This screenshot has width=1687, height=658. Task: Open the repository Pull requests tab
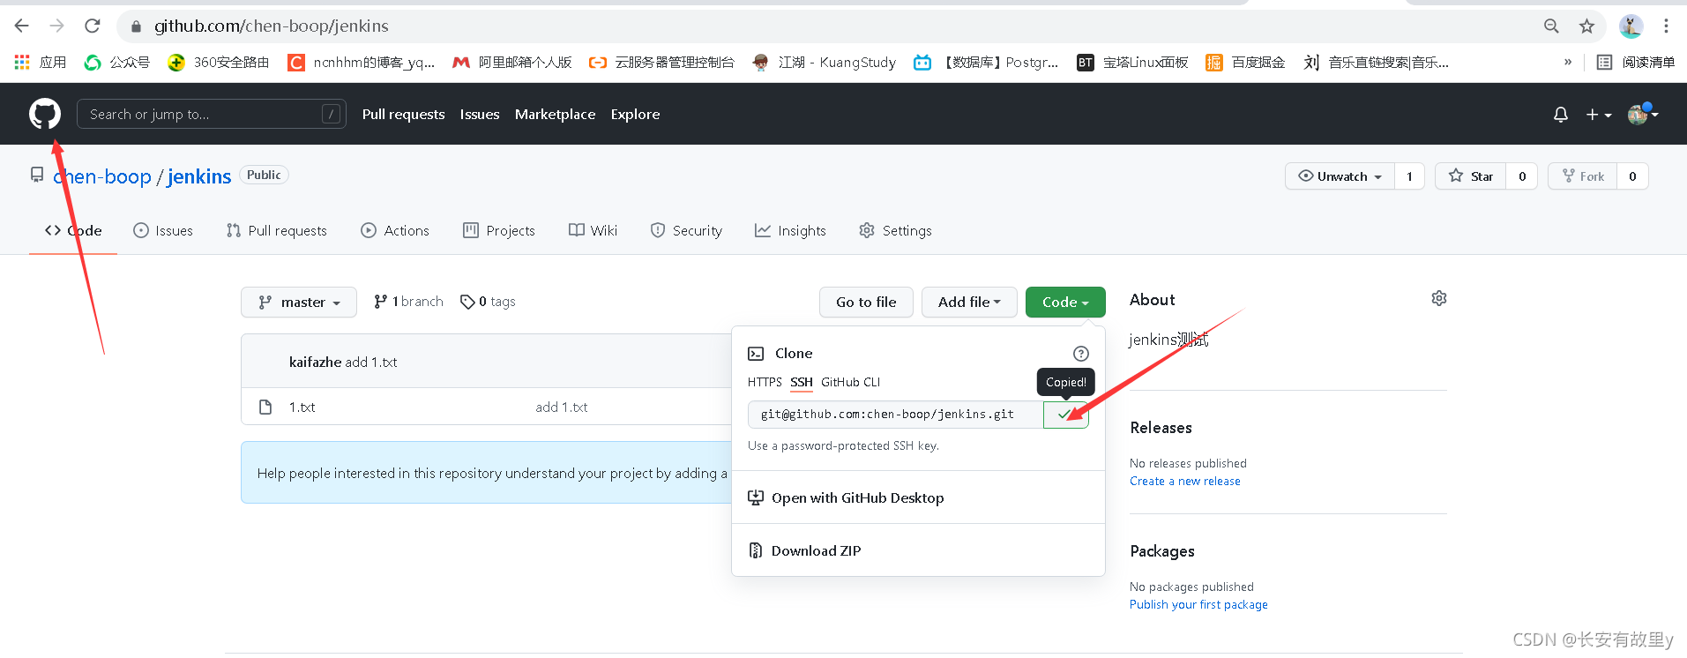(277, 230)
